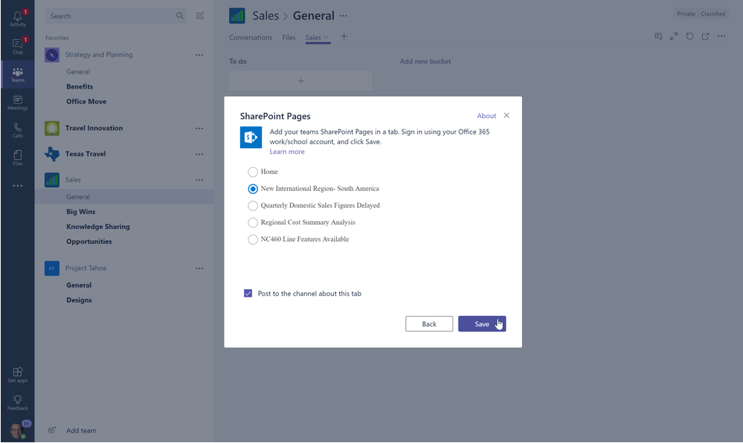Click the user profile avatar

[x=17, y=430]
